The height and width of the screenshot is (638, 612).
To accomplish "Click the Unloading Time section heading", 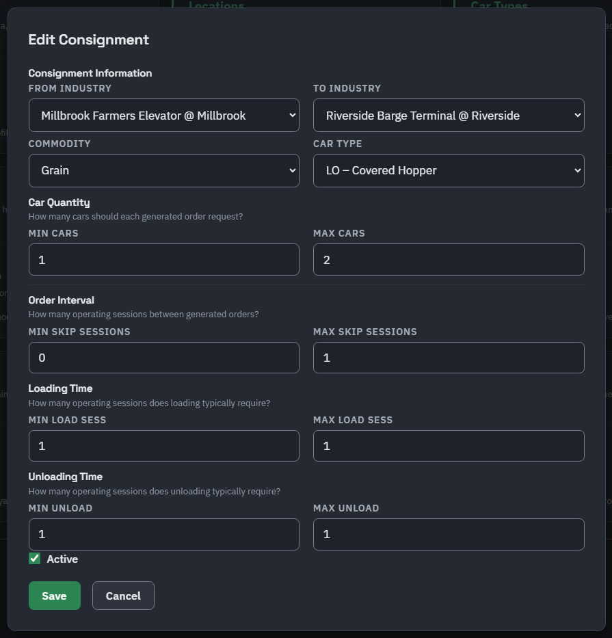I will 65,477.
